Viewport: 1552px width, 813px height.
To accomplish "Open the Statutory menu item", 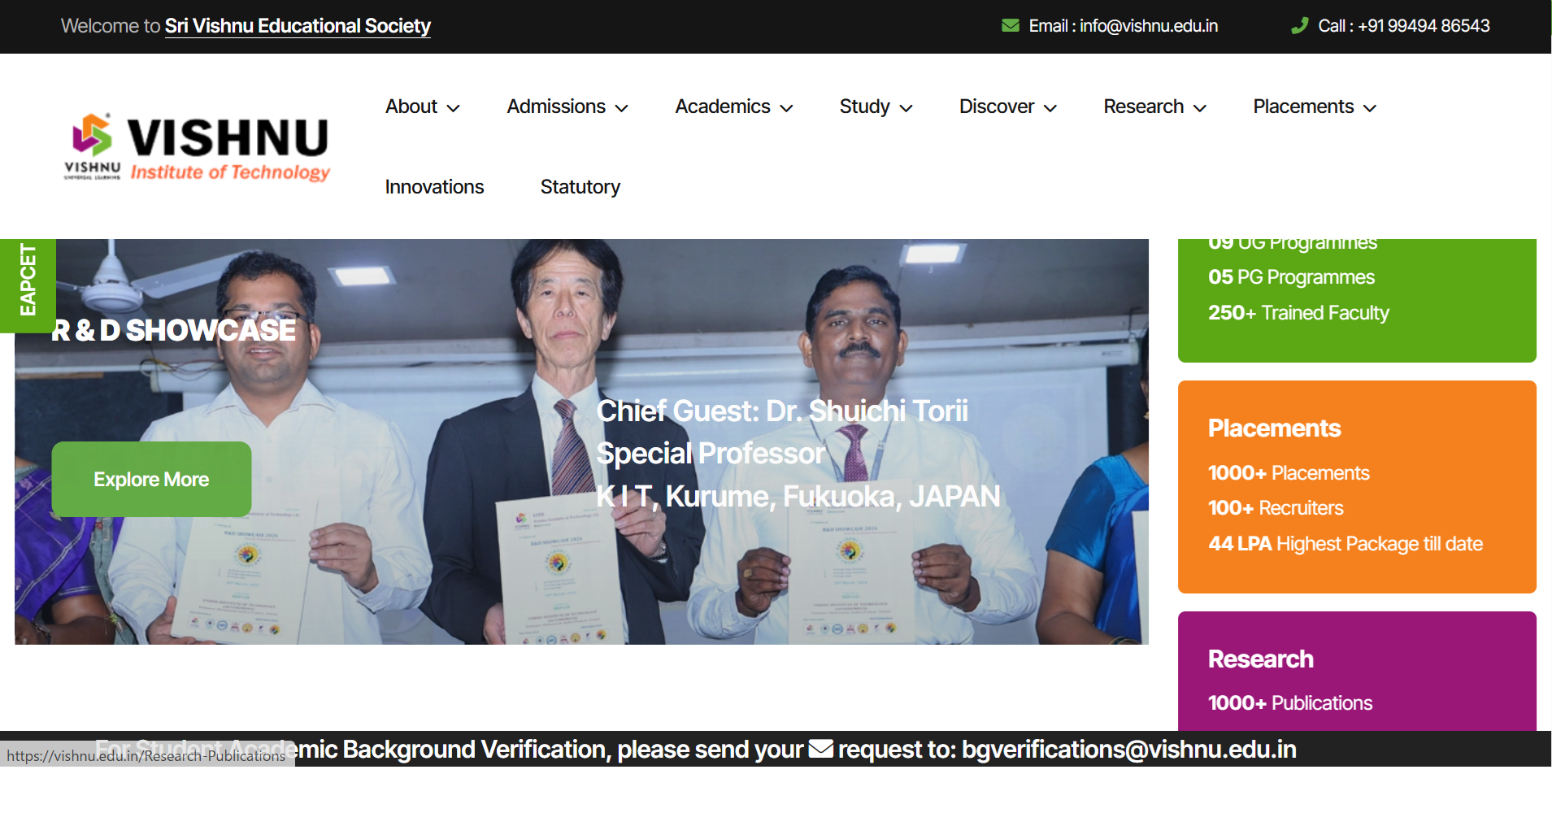I will pos(580,187).
